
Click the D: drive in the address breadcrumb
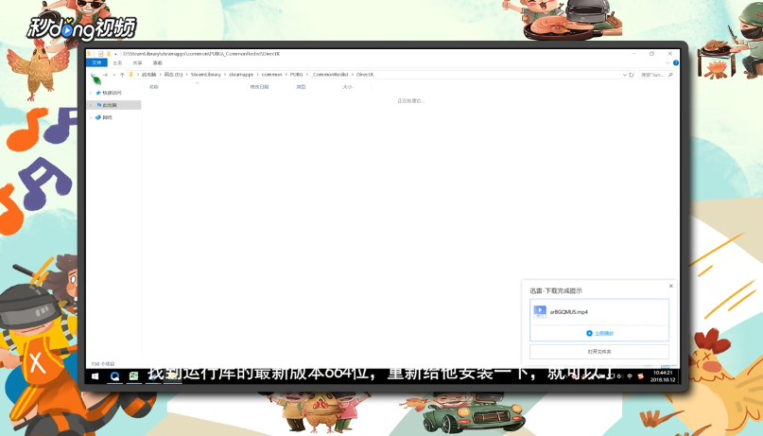(x=173, y=75)
